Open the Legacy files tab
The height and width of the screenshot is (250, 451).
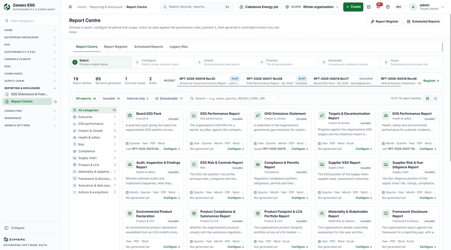[x=179, y=47]
